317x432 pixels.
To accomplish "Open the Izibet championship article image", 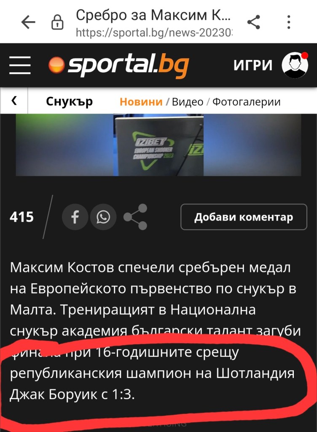I will (158, 145).
